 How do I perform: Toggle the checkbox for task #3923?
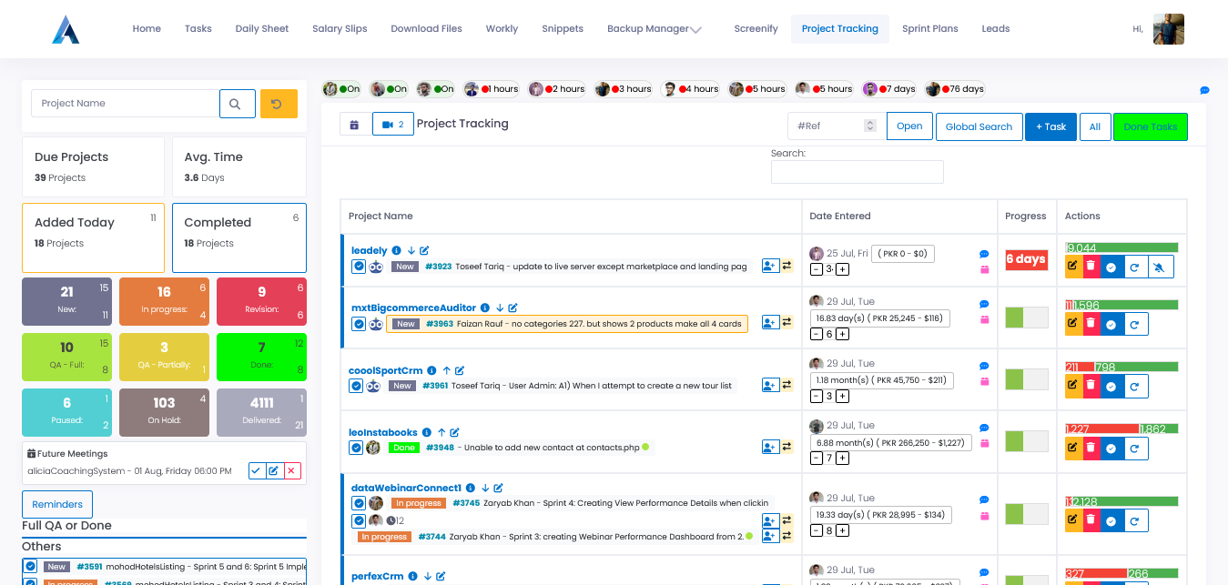359,267
